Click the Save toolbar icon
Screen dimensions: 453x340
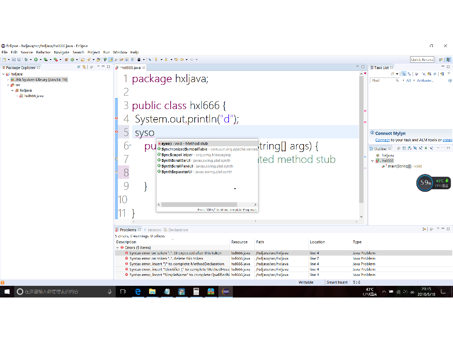[14, 59]
